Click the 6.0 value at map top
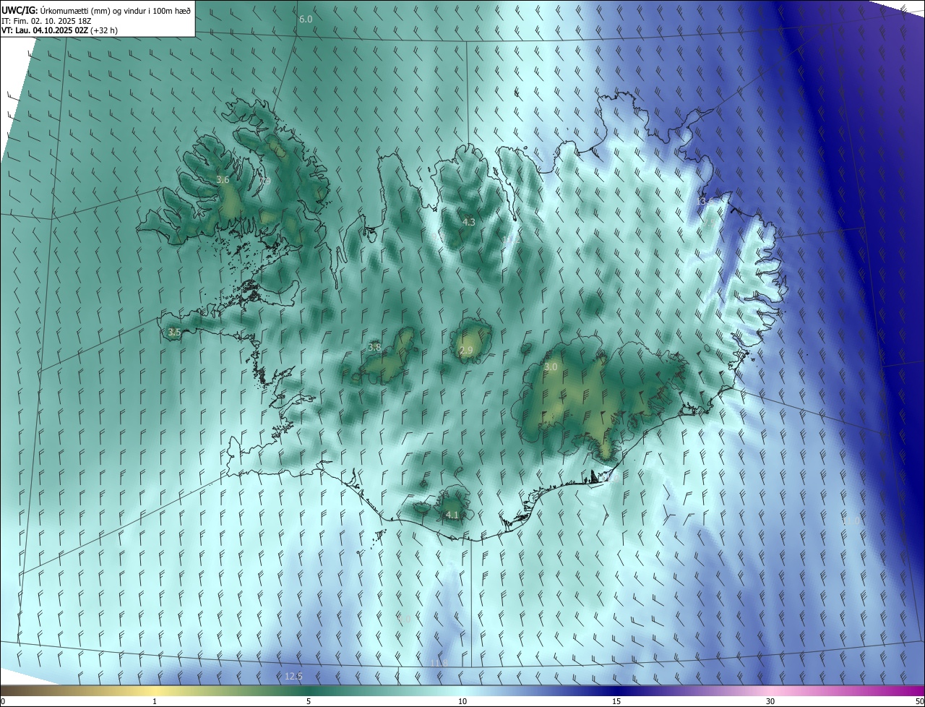This screenshot has height=707, width=925. [x=306, y=20]
